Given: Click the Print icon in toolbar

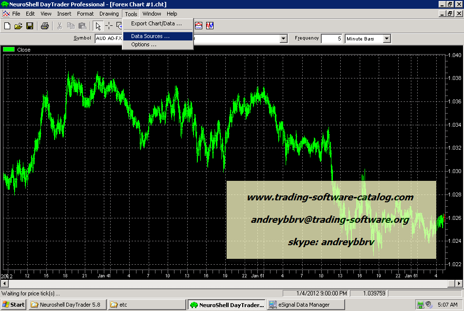Looking at the screenshot, I should tap(45, 26).
